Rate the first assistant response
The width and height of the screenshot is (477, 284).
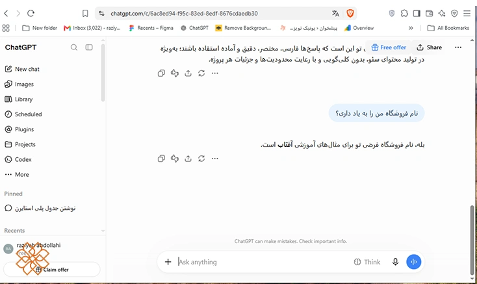coord(175,73)
